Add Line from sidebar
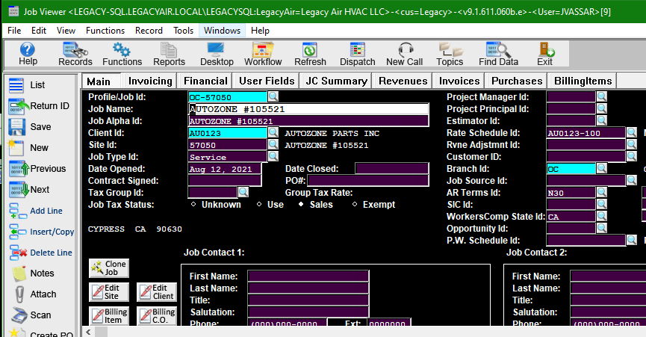The image size is (646, 337). pos(36,211)
